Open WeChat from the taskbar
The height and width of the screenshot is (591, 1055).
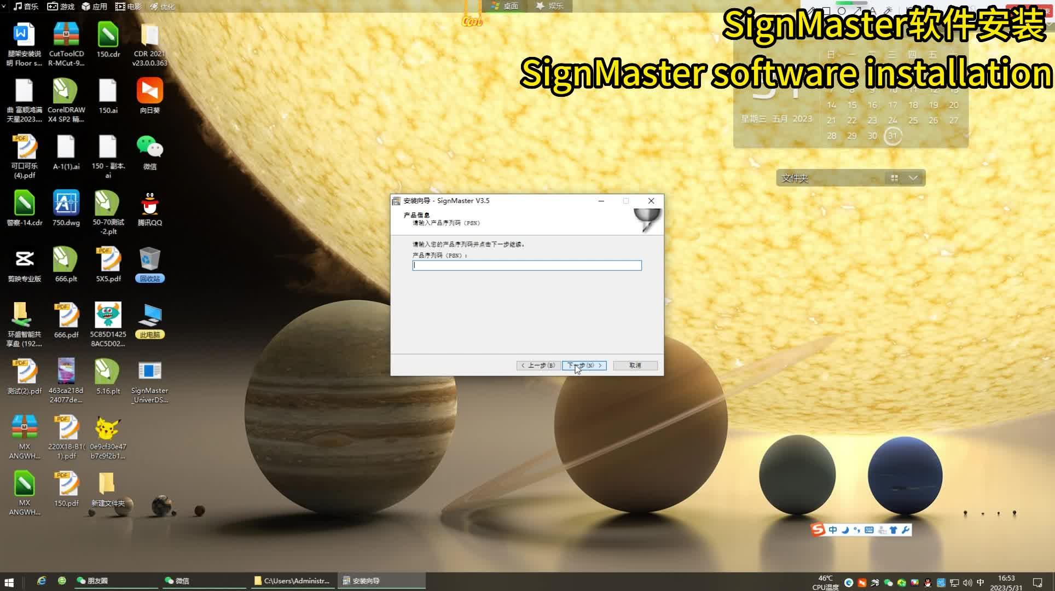coord(181,581)
